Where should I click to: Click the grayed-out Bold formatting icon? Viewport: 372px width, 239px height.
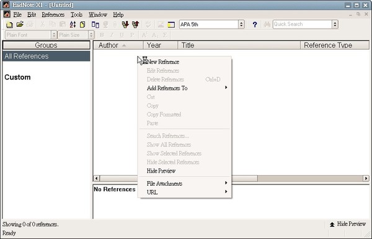102,35
